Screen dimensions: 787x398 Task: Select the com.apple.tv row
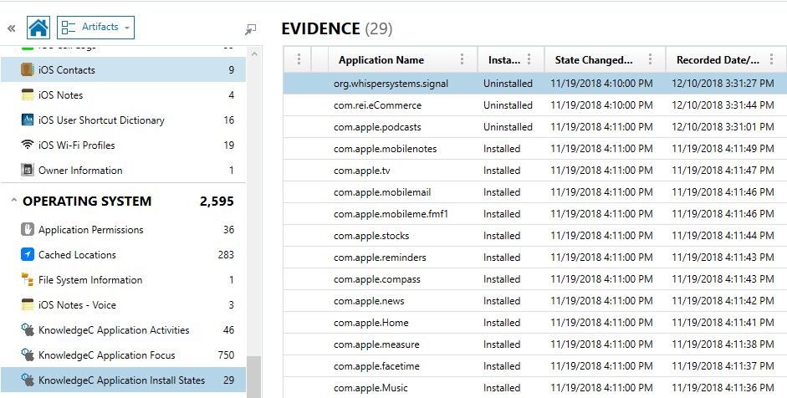click(535, 170)
